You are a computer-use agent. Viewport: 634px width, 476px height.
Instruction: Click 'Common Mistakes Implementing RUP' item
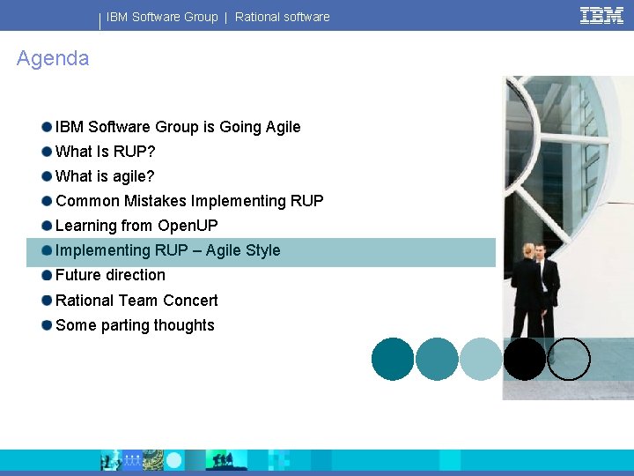pos(189,201)
